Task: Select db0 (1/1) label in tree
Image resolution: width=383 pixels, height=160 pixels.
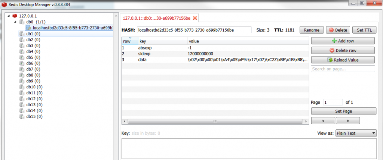Action: click(36, 22)
